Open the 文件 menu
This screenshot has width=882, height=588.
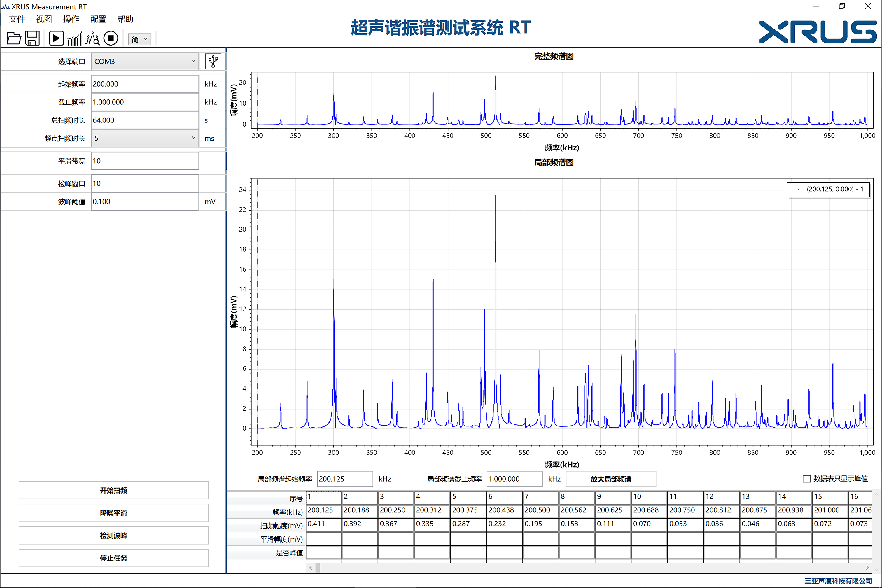click(x=17, y=19)
